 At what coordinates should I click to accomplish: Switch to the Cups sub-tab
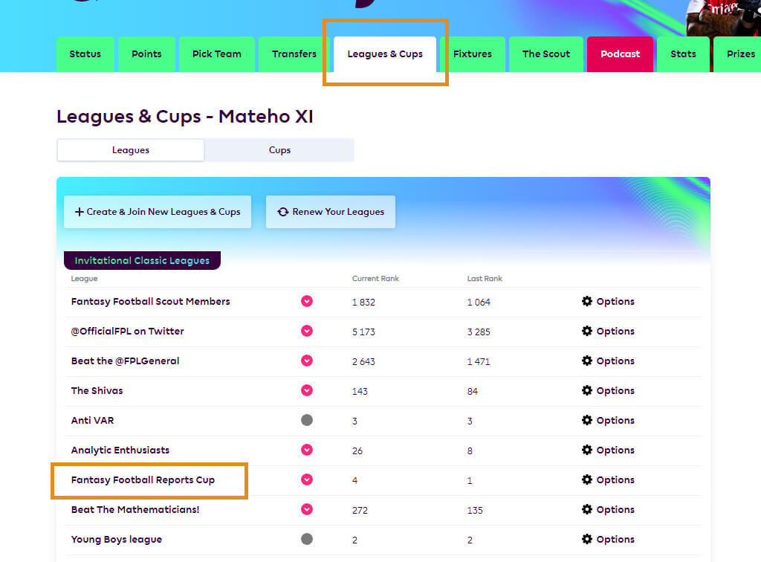[279, 150]
